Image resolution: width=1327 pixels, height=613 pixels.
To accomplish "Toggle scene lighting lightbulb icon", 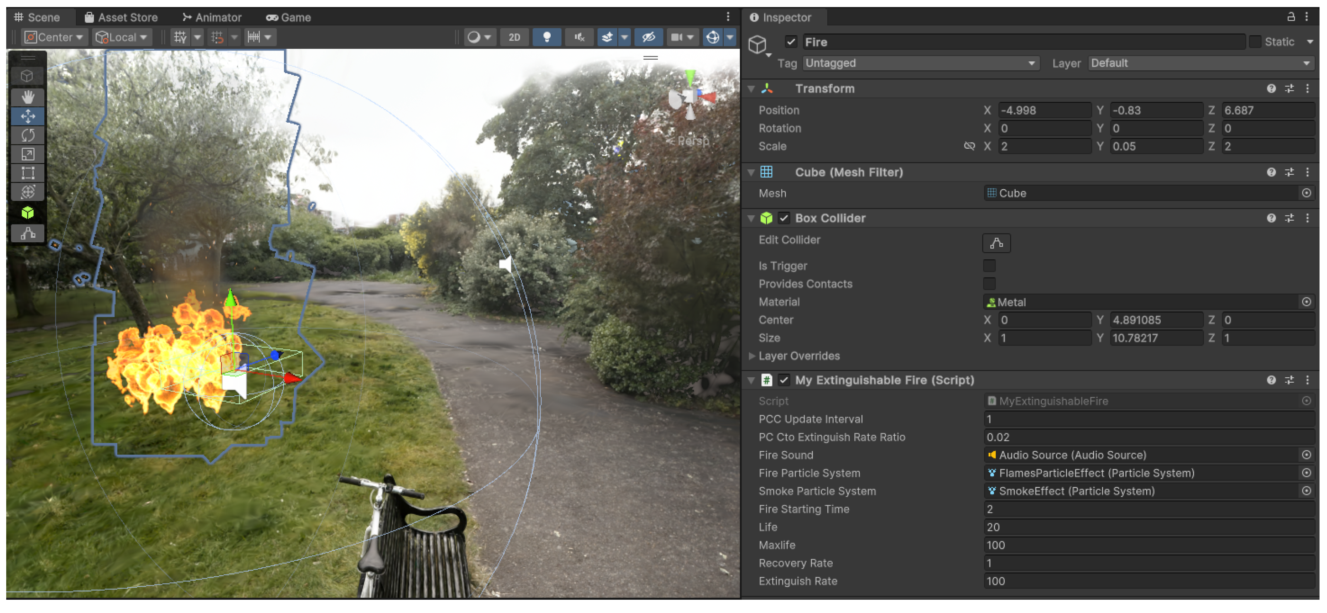I will tap(547, 37).
